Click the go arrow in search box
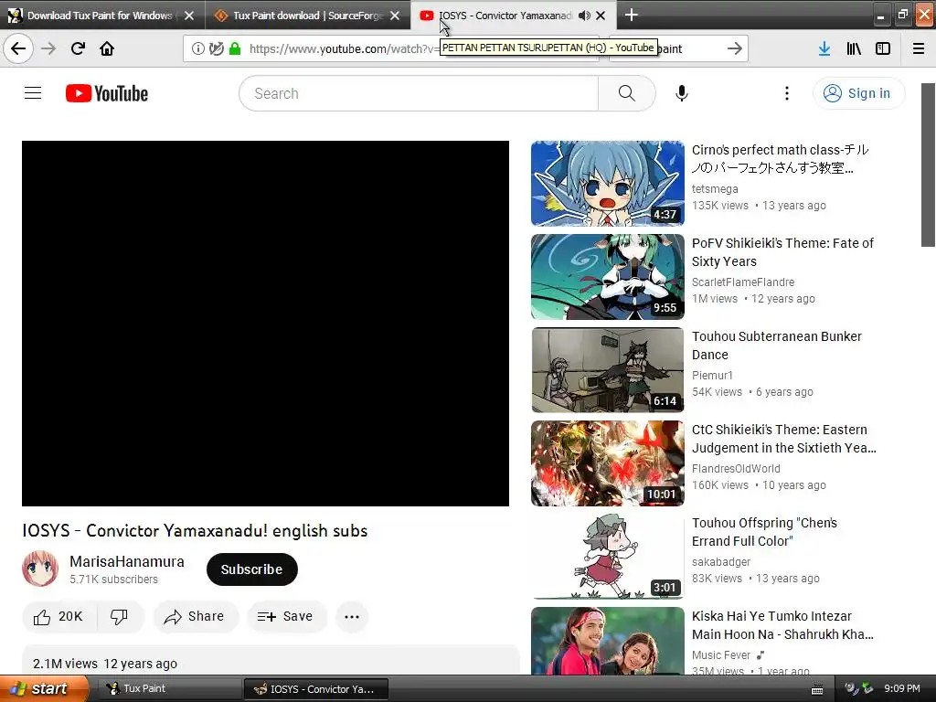Screen dimensions: 936x702 (735, 48)
